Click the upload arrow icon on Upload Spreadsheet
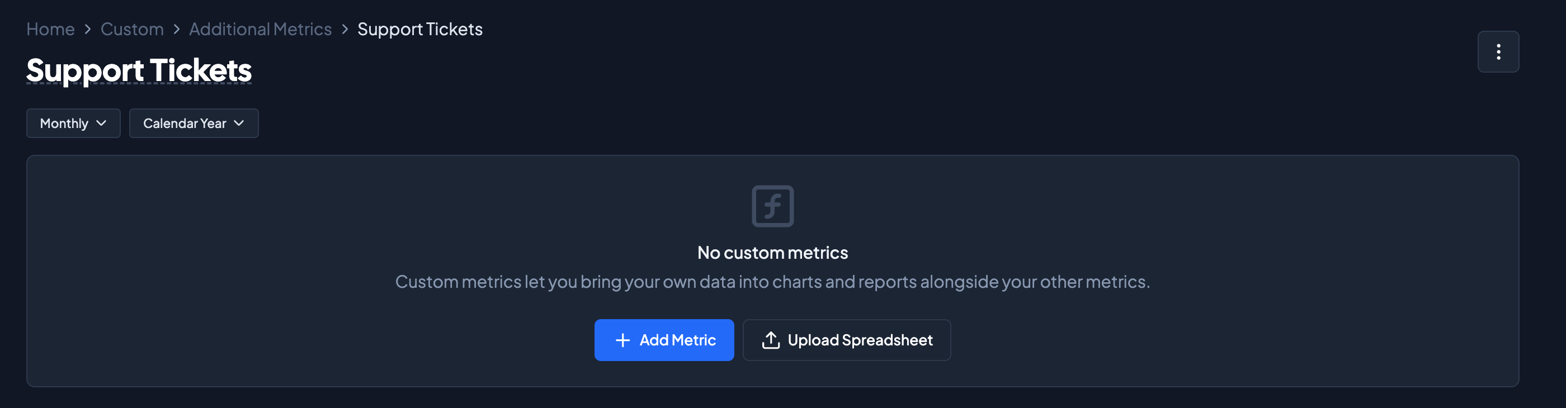The image size is (1566, 408). 770,340
